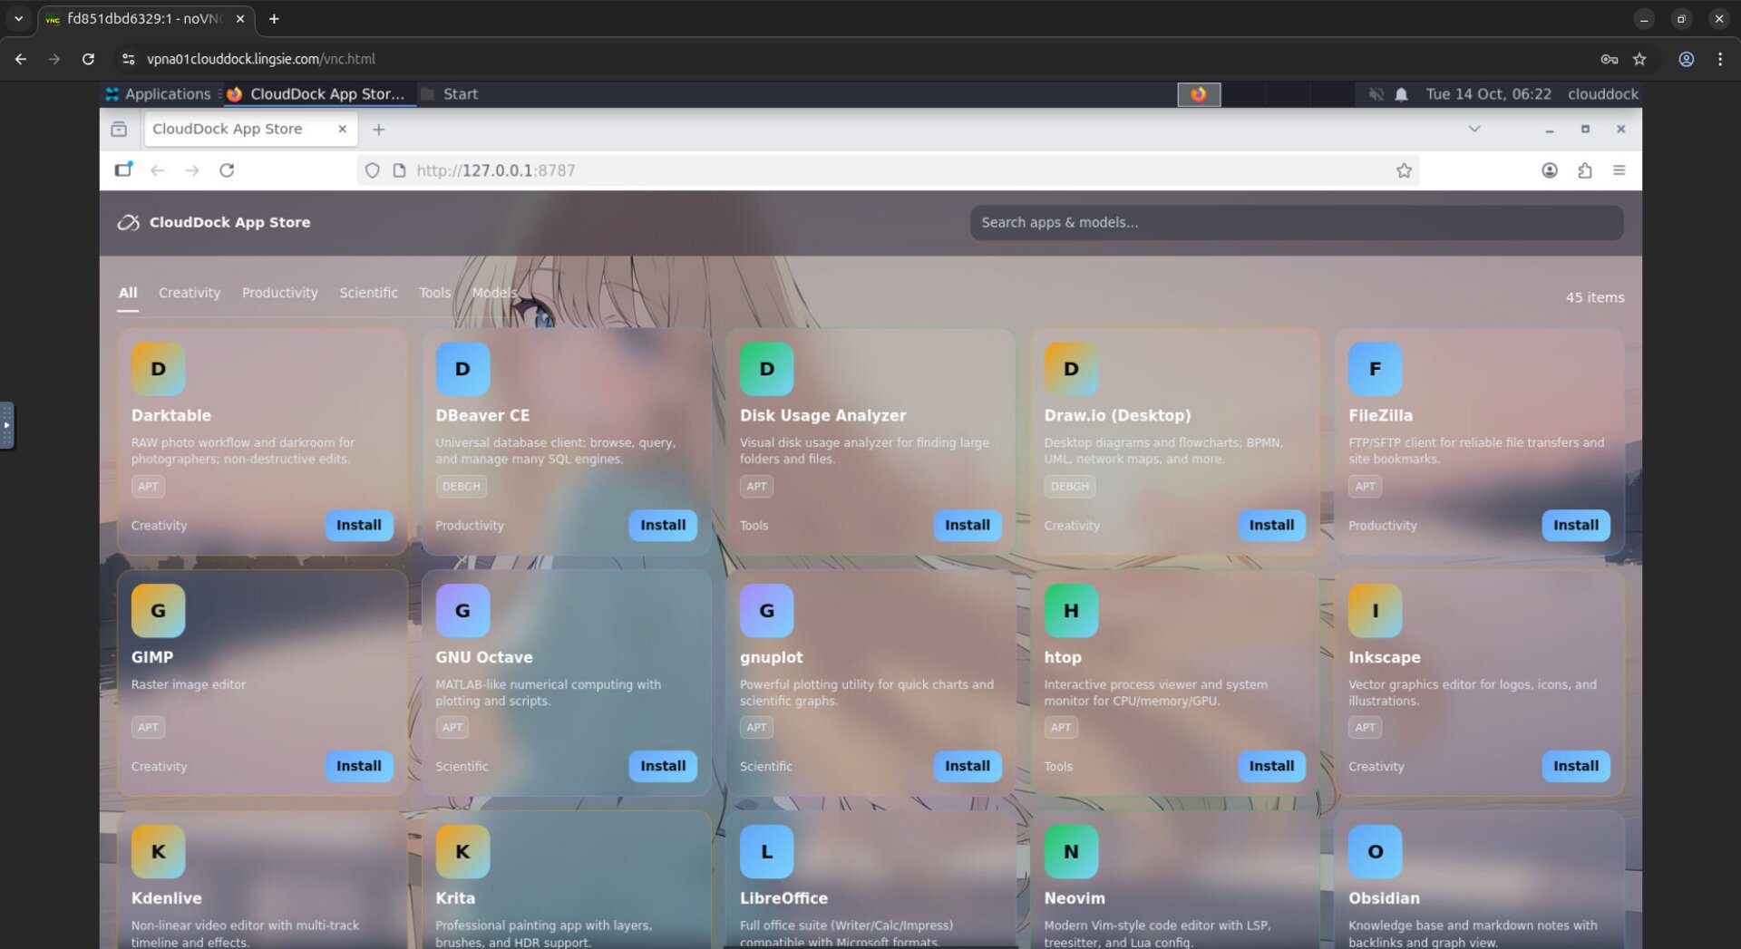Switch to the Productivity category tab
1741x949 pixels.
(x=279, y=292)
